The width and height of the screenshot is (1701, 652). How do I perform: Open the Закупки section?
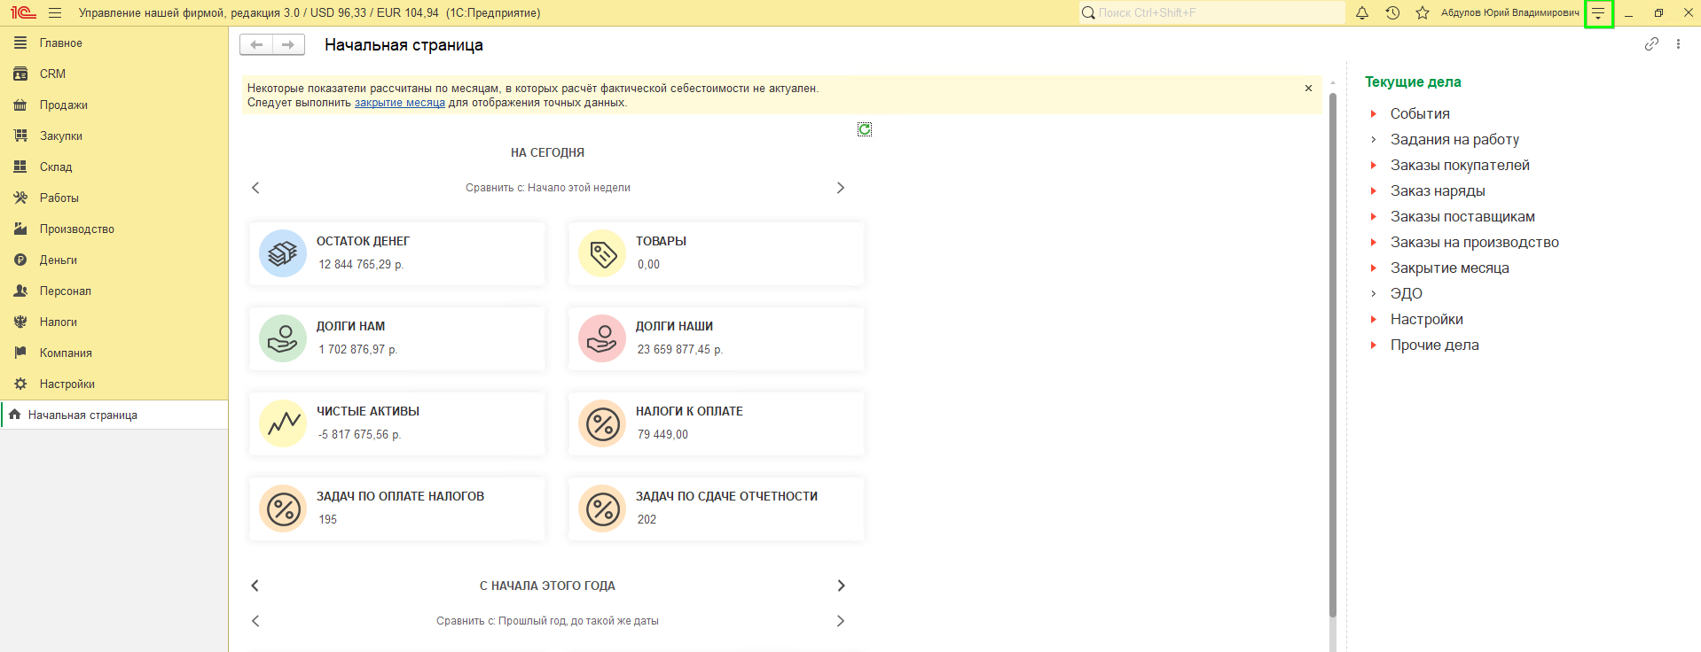pyautogui.click(x=114, y=136)
